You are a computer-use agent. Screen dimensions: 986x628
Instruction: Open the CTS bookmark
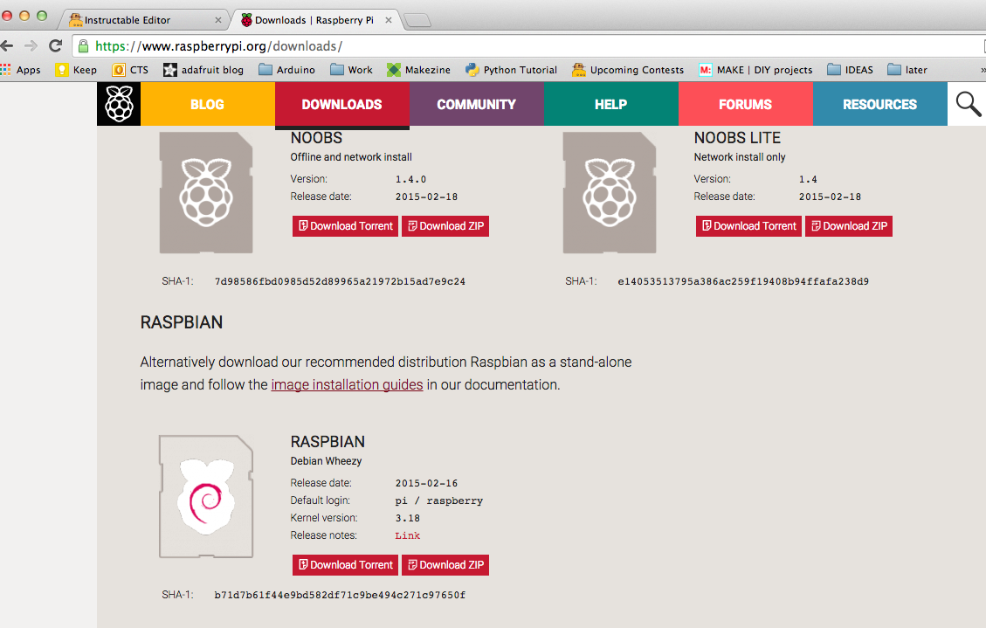130,70
